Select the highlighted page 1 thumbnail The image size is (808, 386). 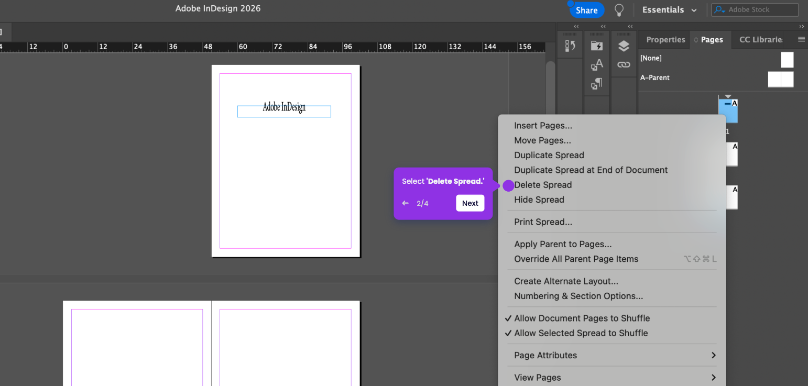pos(728,111)
